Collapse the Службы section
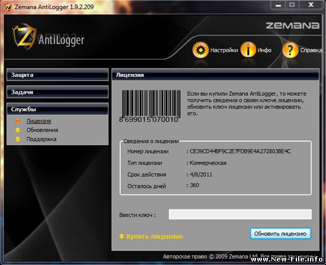This screenshot has height=265, width=326. point(57,109)
